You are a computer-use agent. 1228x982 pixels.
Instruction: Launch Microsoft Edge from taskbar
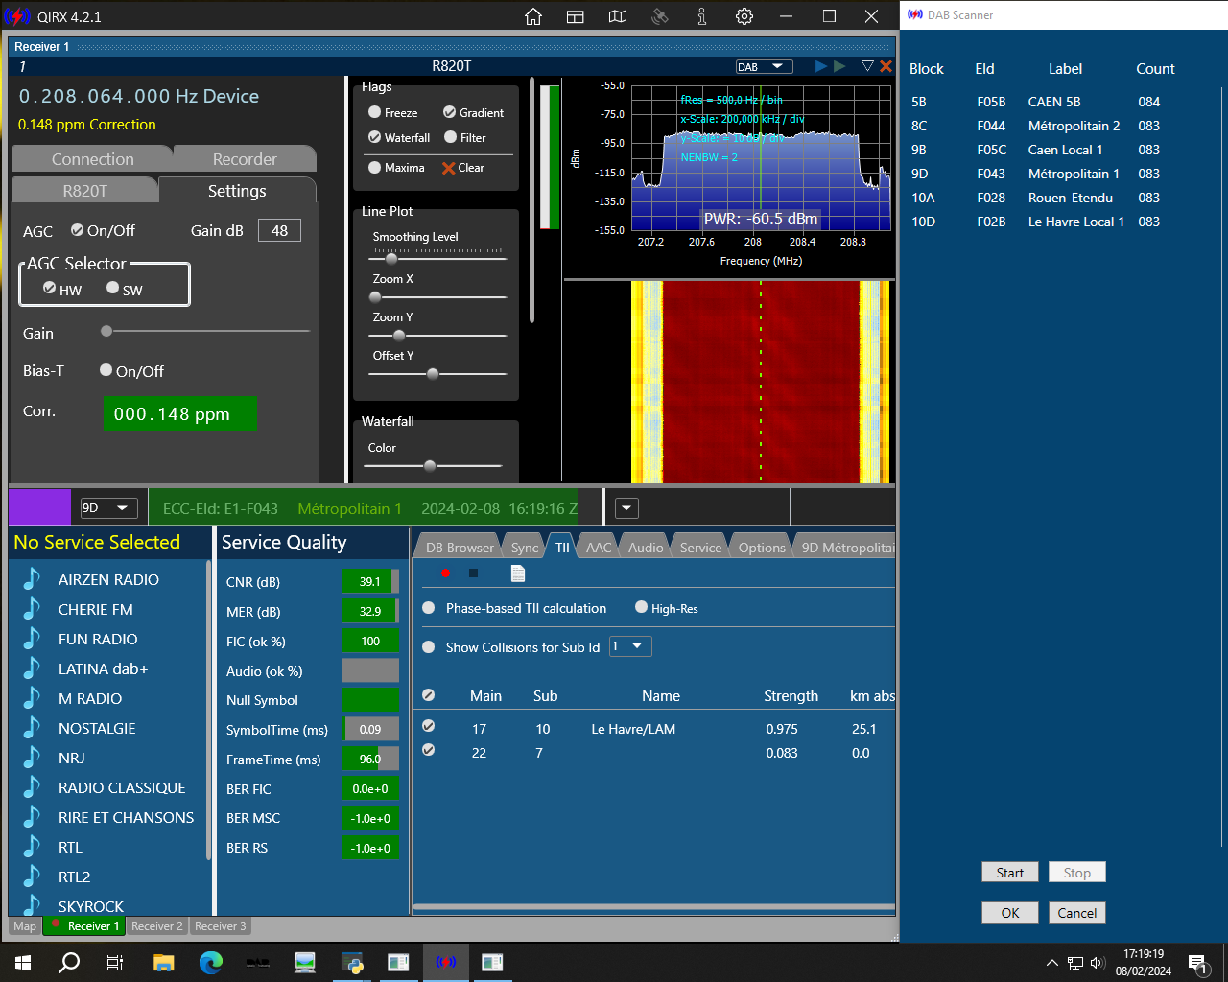[x=211, y=963]
